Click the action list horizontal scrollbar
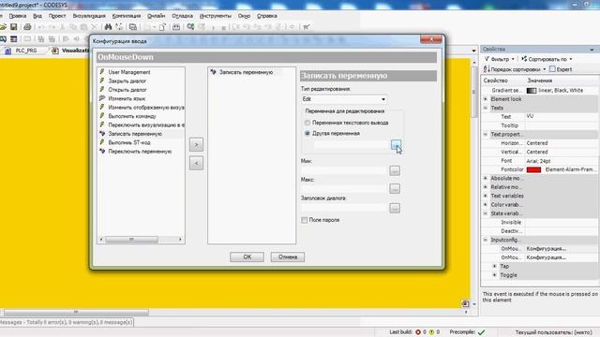Screen dimensions: 600x337 click(141, 240)
